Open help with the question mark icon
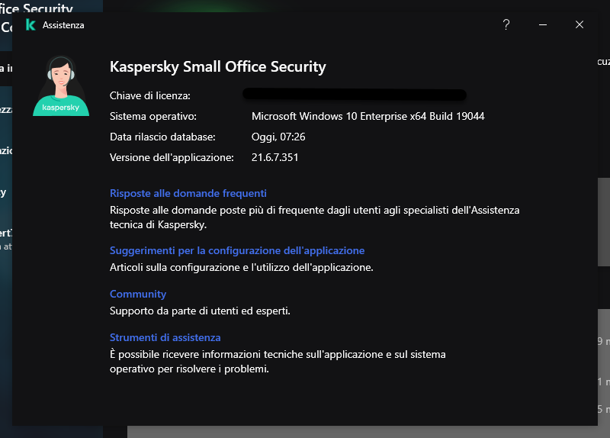Viewport: 610px width, 438px height. click(506, 24)
